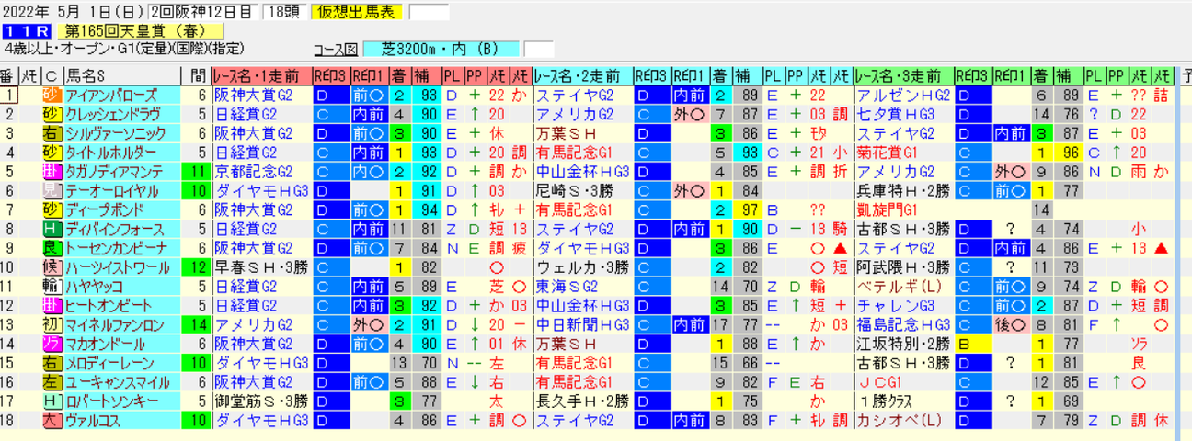Click the empty field next to 仮想出馬表
Image resolution: width=1192 pixels, height=441 pixels.
coord(428,12)
